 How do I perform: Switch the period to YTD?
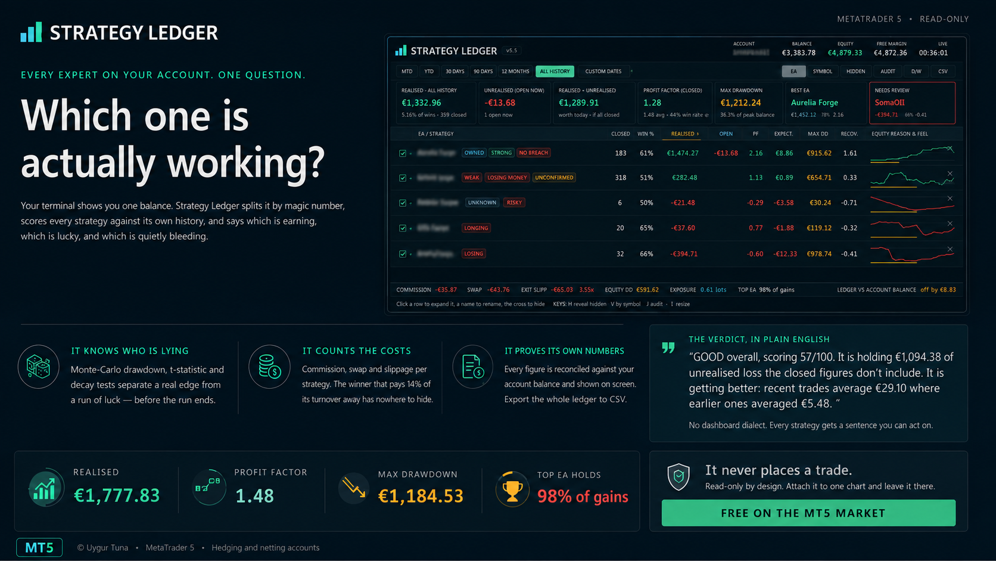(429, 72)
